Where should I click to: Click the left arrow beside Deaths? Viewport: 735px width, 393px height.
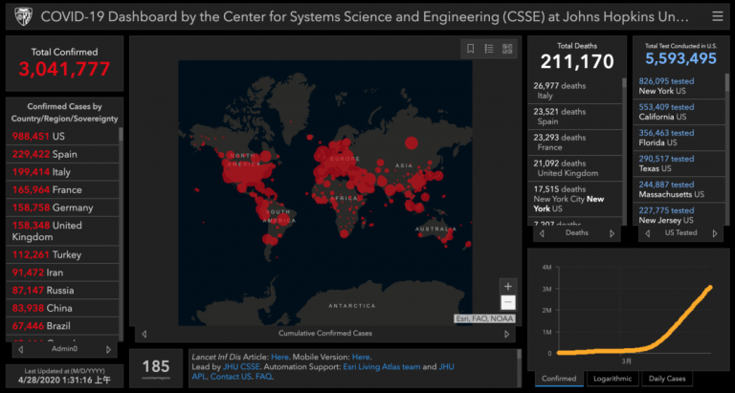point(542,233)
